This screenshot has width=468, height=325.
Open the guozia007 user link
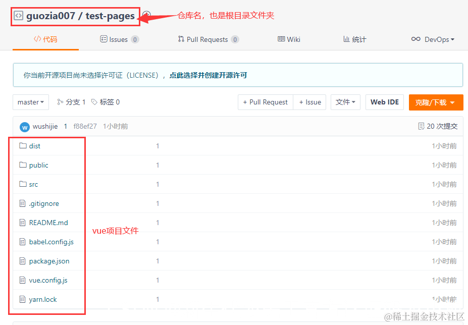tap(50, 16)
